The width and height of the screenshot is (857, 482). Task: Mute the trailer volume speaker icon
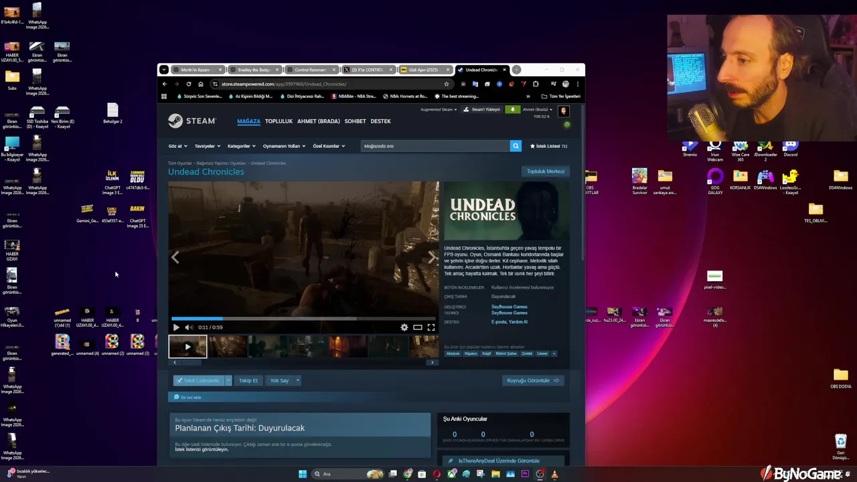pos(189,327)
